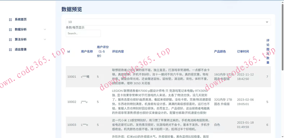Click the order time 2023-01-18 01:49:59
The width and height of the screenshot is (284, 138).
(246, 125)
